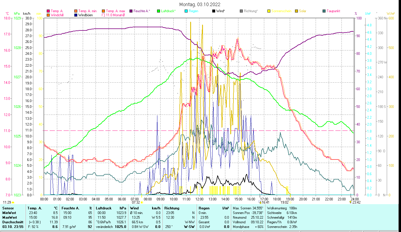Screen dimensions: 401x232
Task: Click the Mondphase + 60% entry
Action: pos(248,227)
